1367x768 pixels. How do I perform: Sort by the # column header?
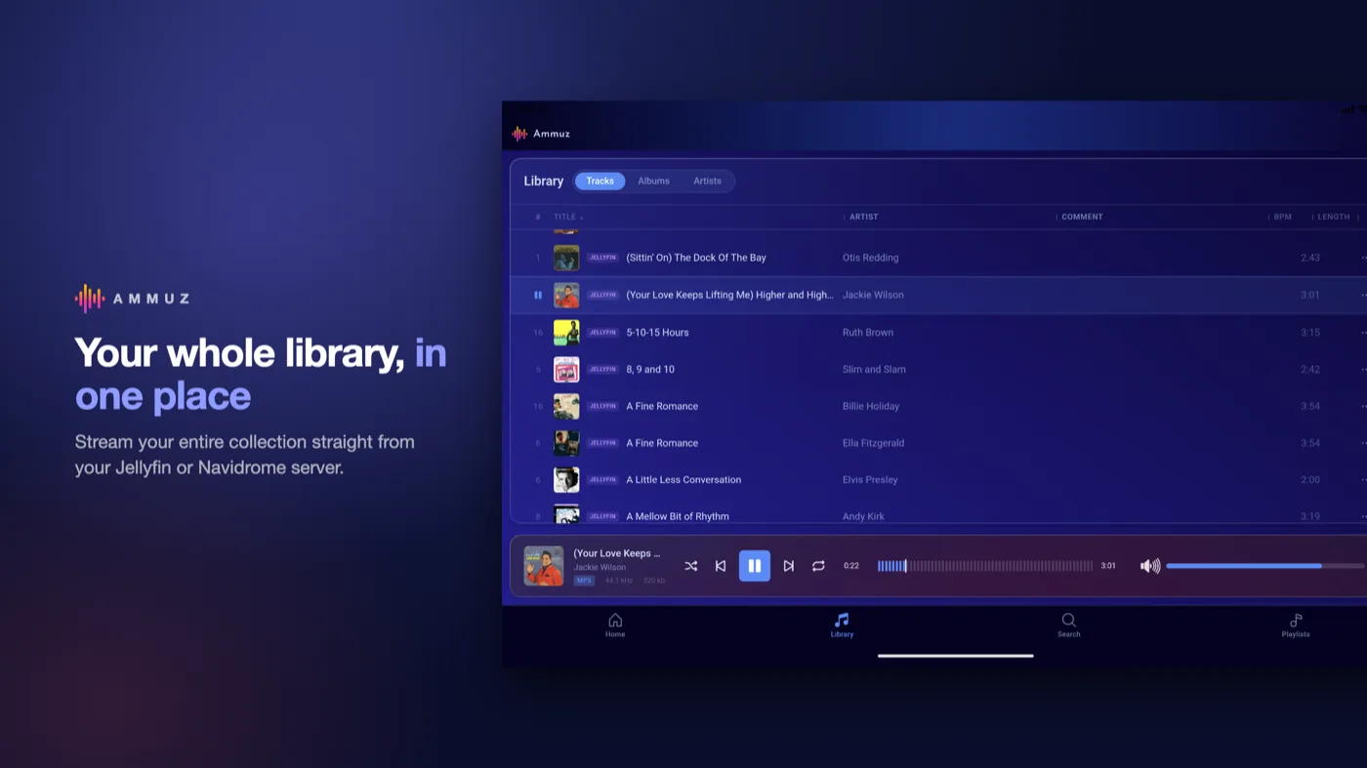[537, 217]
